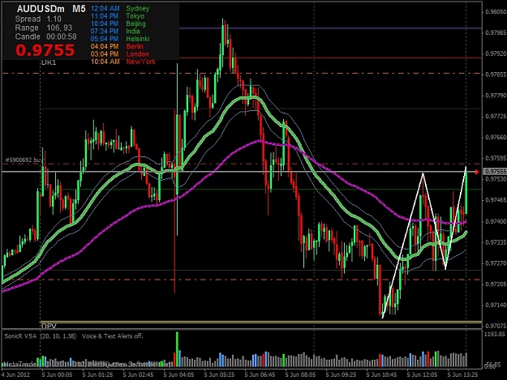Click the #5900692 buy order label
The image size is (507, 380).
point(24,160)
